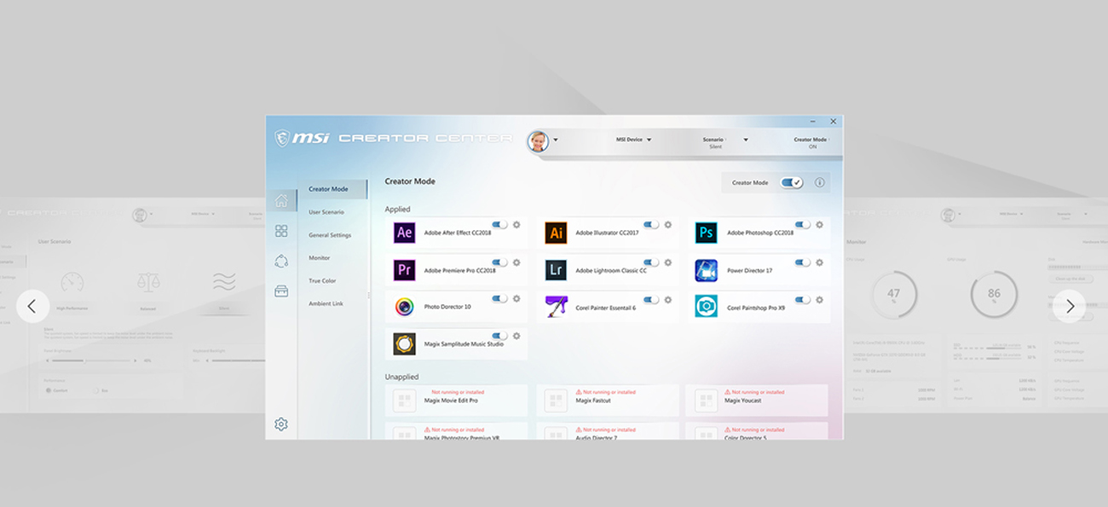Viewport: 1108px width, 507px height.
Task: Open settings gear for Adobe Lightroom Classic CC
Action: tap(668, 262)
